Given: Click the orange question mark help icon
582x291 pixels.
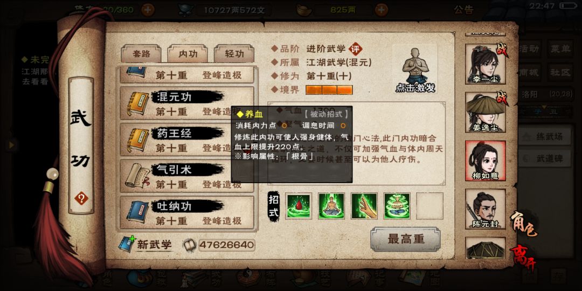Looking at the screenshot, I should pyautogui.click(x=81, y=198).
